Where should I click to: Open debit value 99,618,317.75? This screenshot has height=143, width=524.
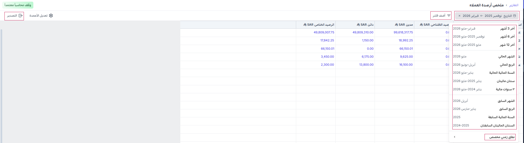coord(403,32)
